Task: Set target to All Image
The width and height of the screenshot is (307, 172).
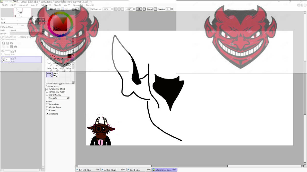Action: (47, 110)
